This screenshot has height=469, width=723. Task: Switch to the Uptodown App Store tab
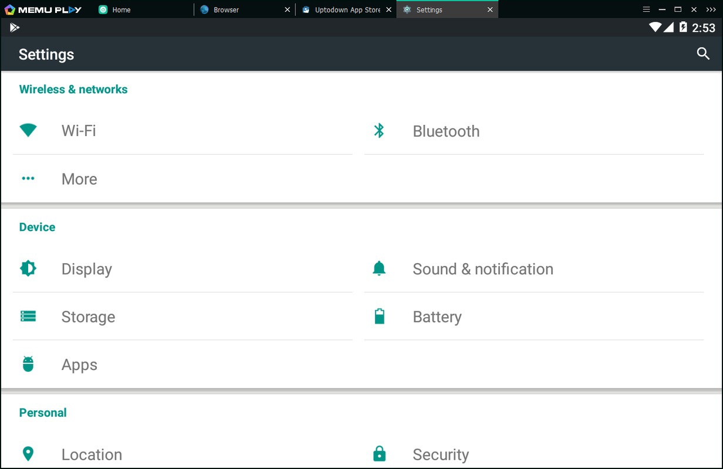click(x=346, y=9)
